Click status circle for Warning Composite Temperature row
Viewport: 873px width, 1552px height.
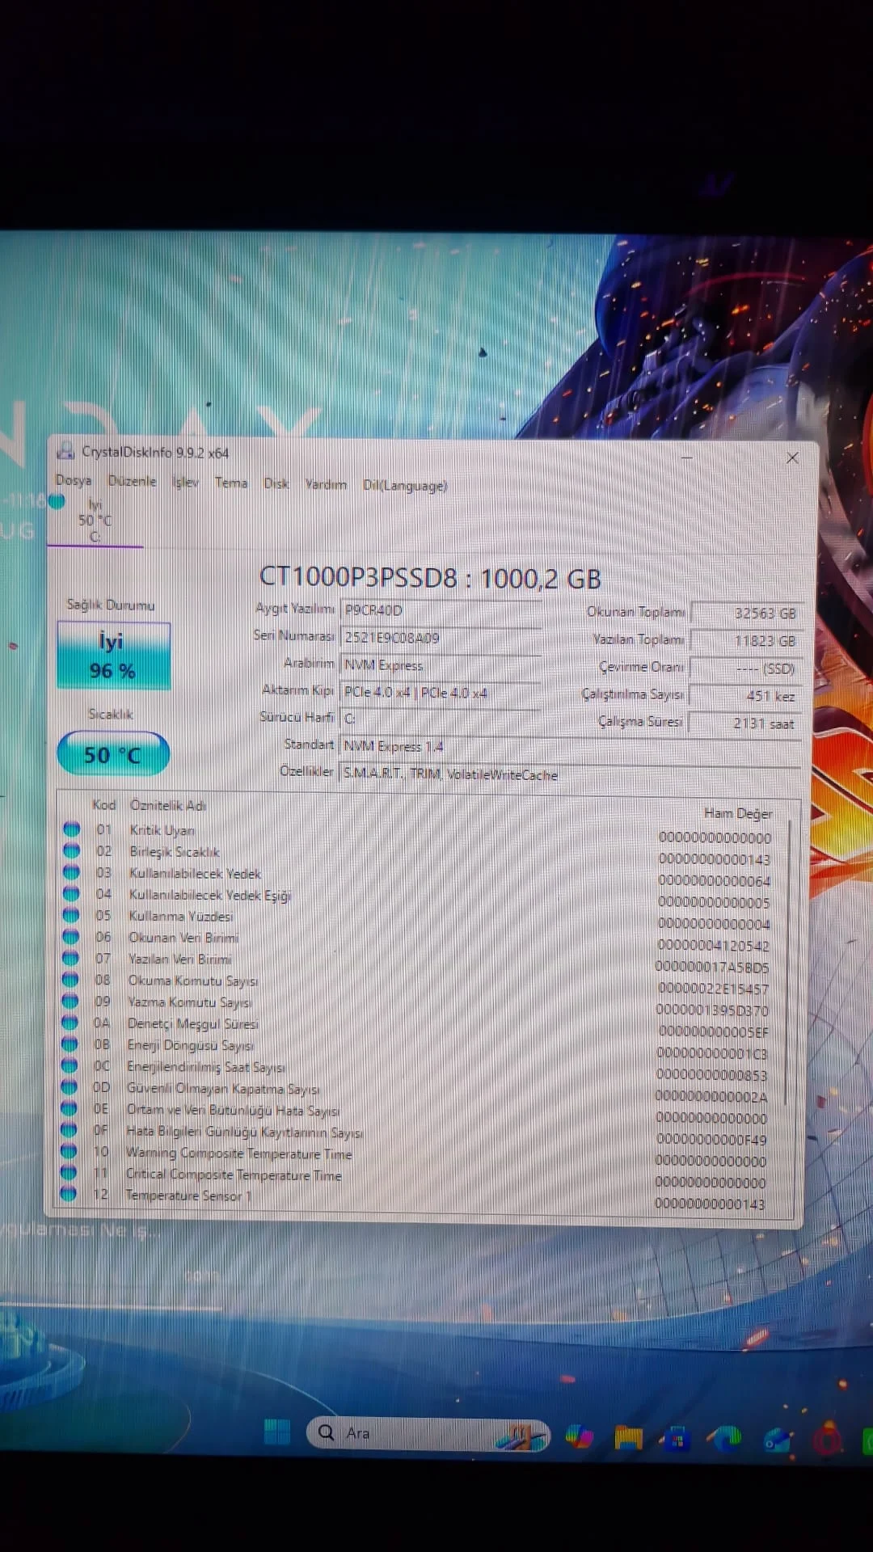click(69, 1150)
